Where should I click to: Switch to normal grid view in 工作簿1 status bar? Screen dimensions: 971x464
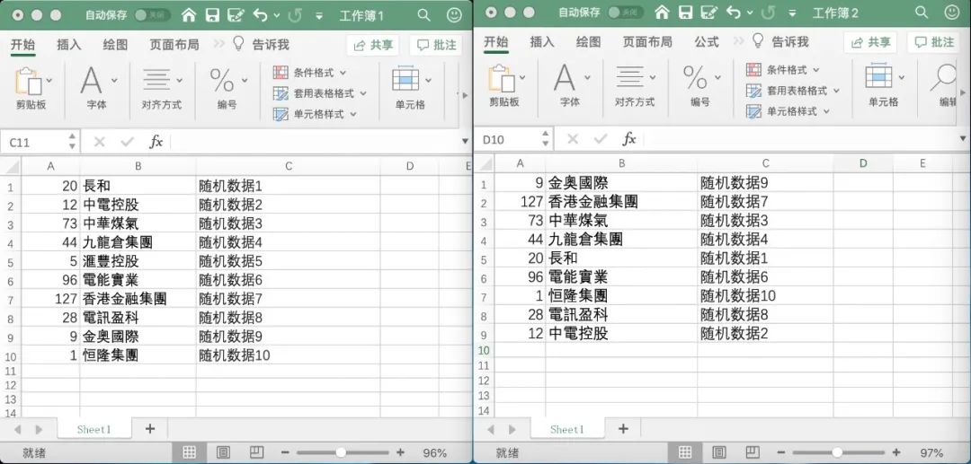[x=190, y=452]
